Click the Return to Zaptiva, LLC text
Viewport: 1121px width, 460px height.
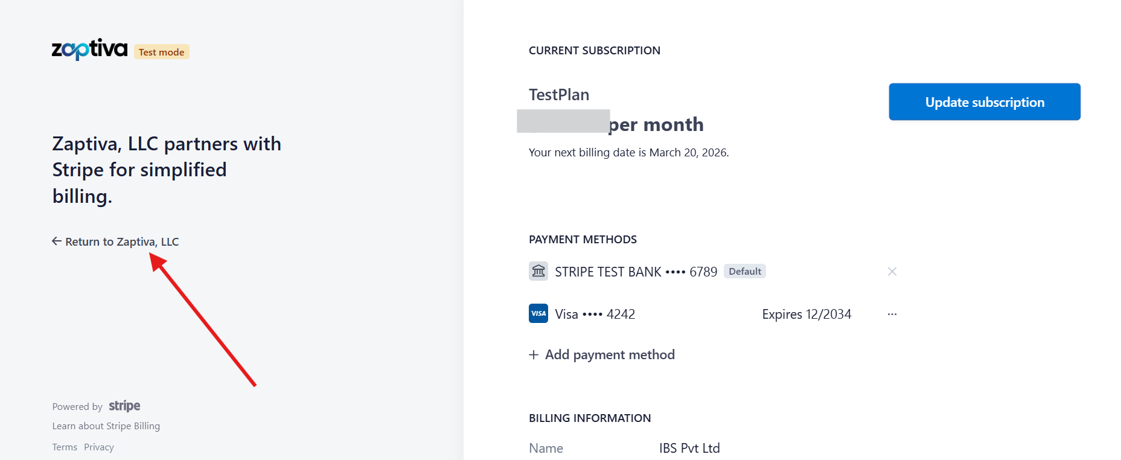point(122,241)
